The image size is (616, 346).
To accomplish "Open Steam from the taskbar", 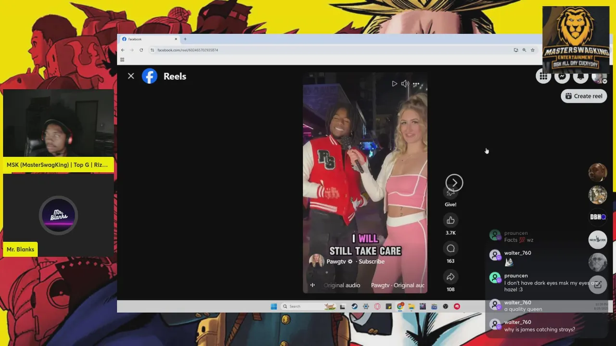I will 354,306.
